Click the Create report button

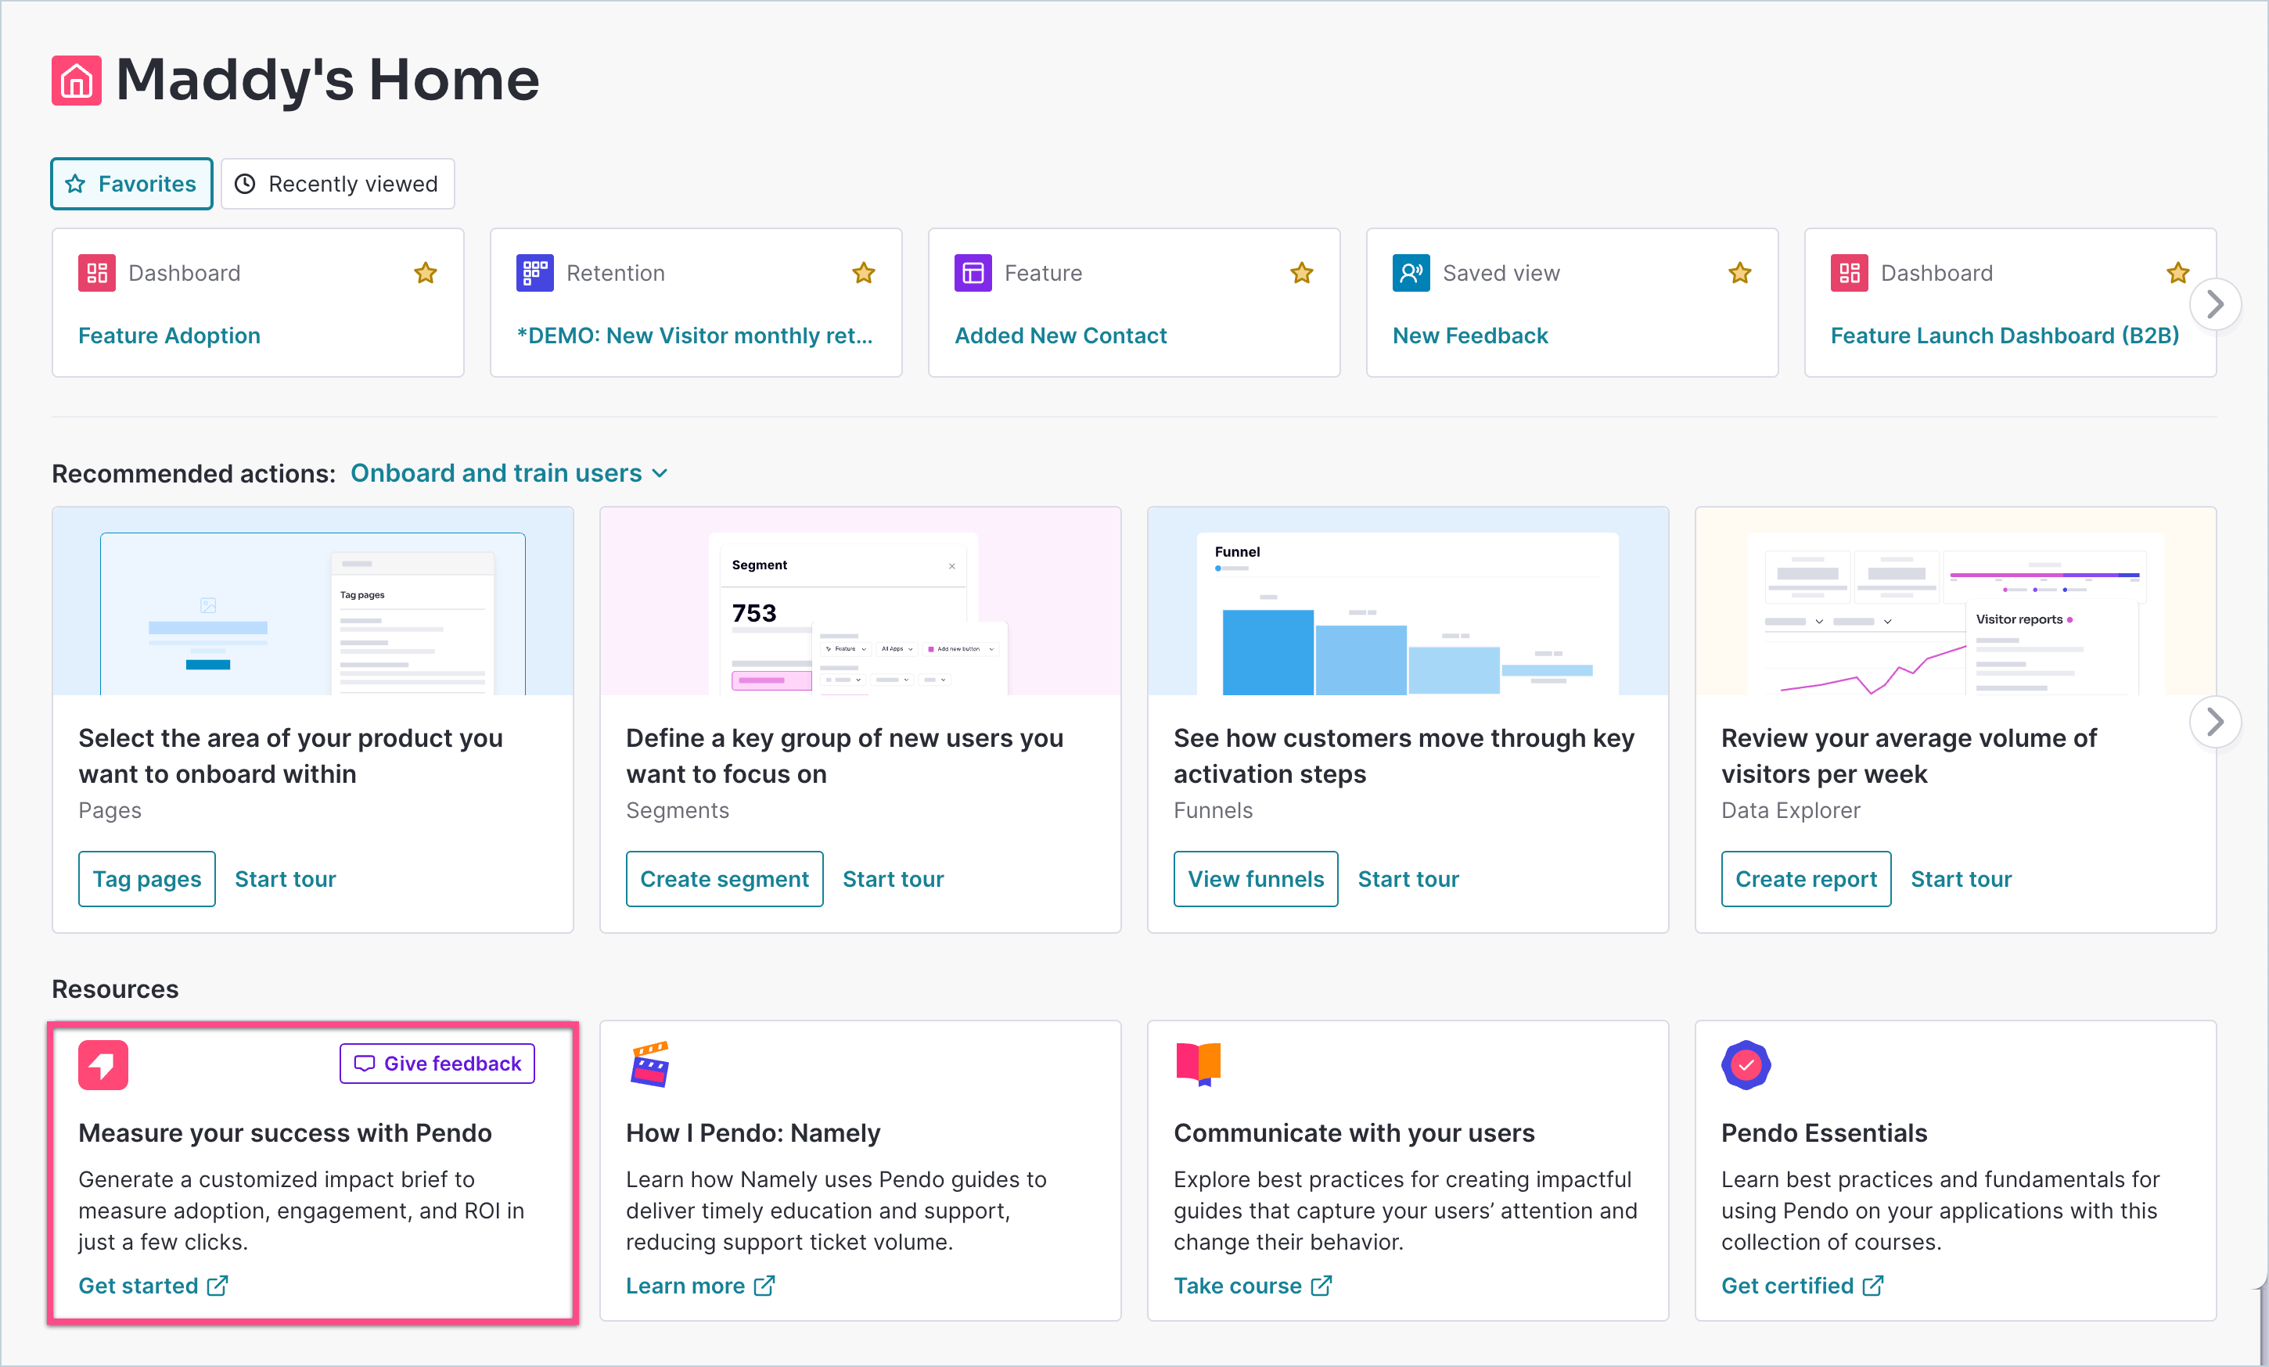pos(1807,879)
